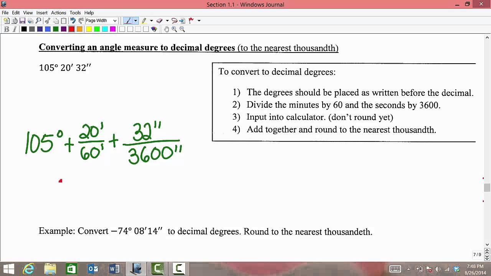Toggle Italic formatting
The width and height of the screenshot is (491, 276).
pos(15,29)
